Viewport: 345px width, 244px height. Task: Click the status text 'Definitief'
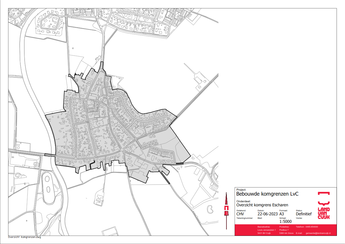tap(304, 214)
